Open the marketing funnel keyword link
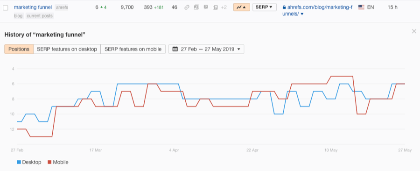The width and height of the screenshot is (420, 171). [33, 7]
